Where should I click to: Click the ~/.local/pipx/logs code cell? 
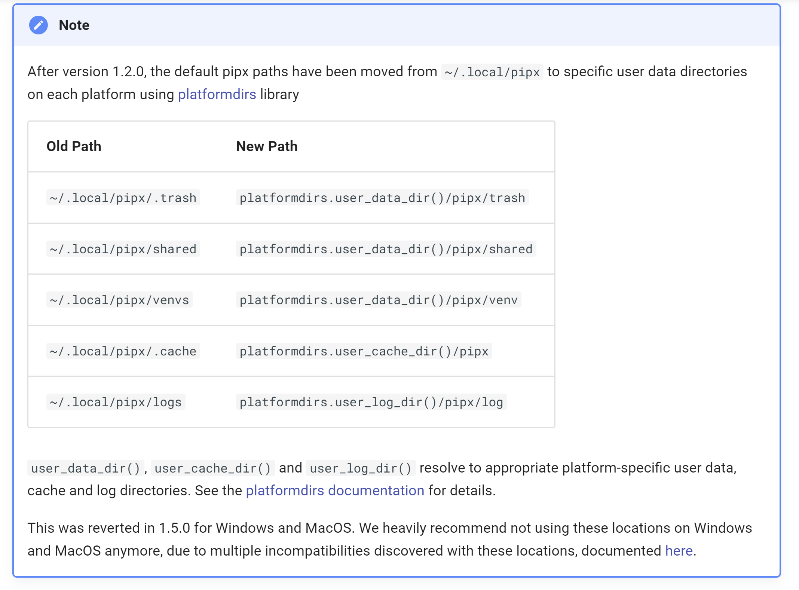(116, 402)
